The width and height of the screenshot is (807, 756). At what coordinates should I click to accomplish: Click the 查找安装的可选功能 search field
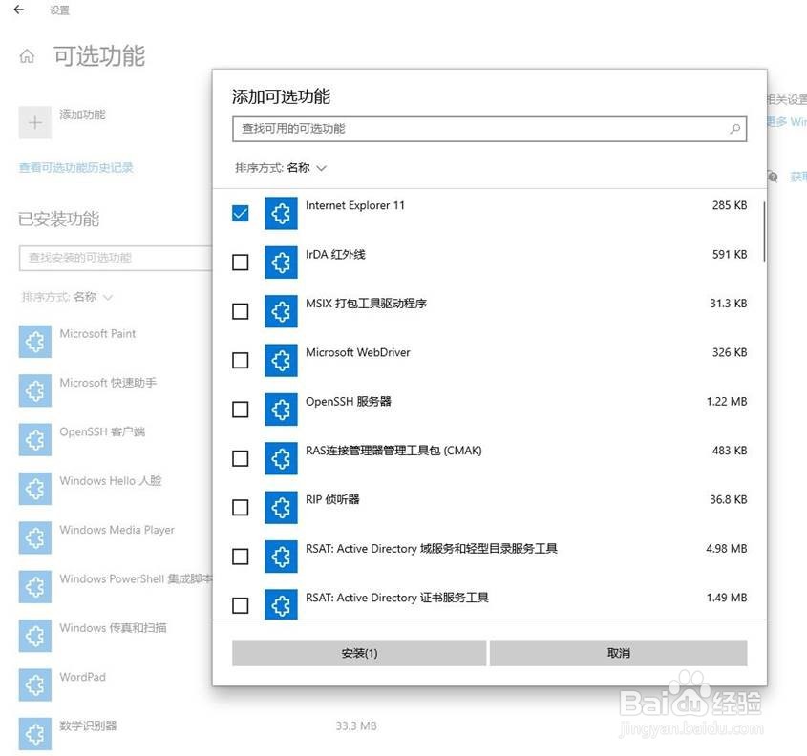click(116, 258)
